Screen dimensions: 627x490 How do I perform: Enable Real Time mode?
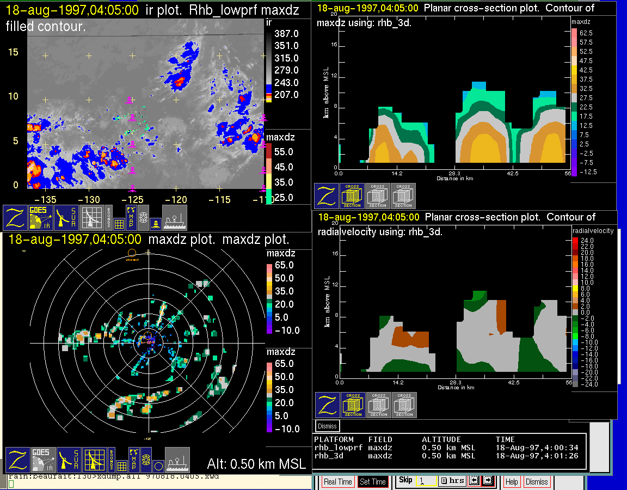click(x=337, y=482)
